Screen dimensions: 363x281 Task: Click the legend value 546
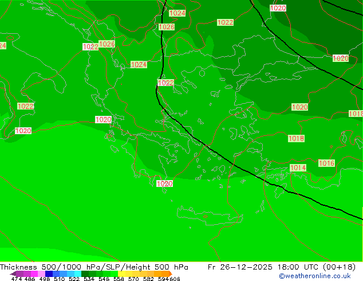tap(104, 279)
